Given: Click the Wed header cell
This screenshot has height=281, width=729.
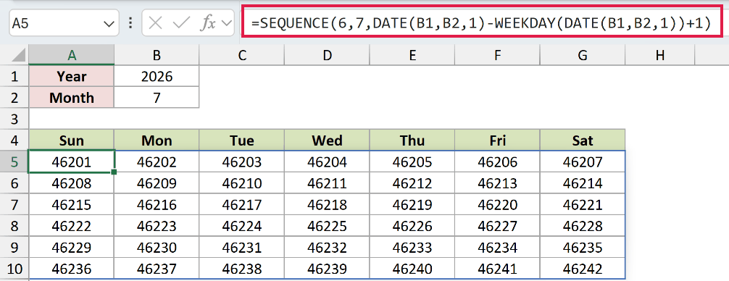Looking at the screenshot, I should (x=328, y=140).
